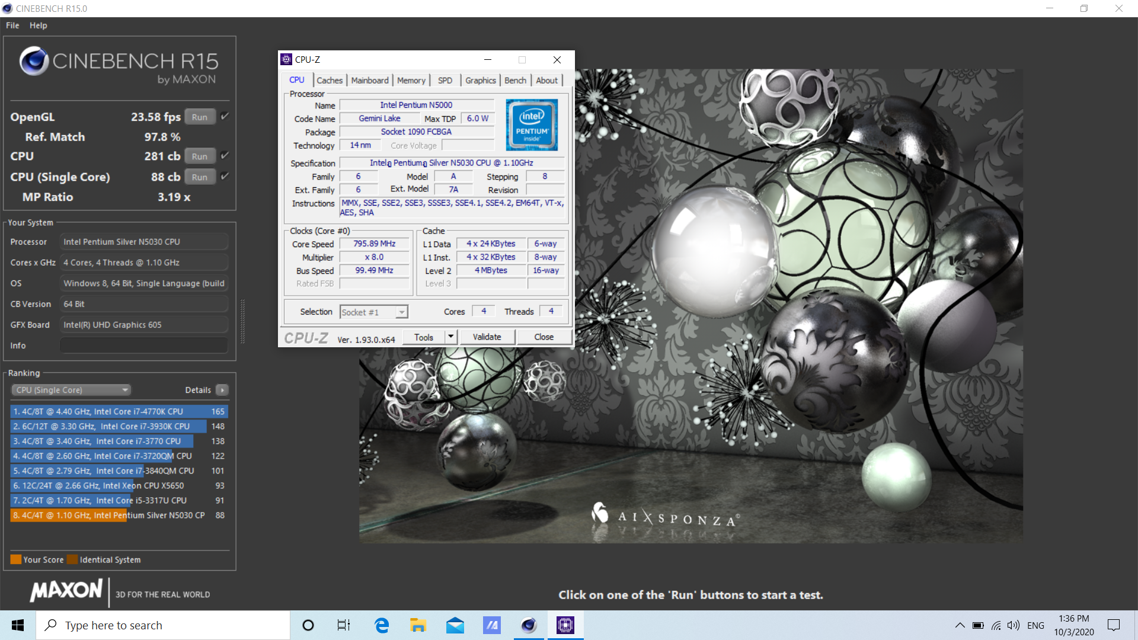The image size is (1138, 640).
Task: Open ranking Details panel
Action: coord(198,390)
